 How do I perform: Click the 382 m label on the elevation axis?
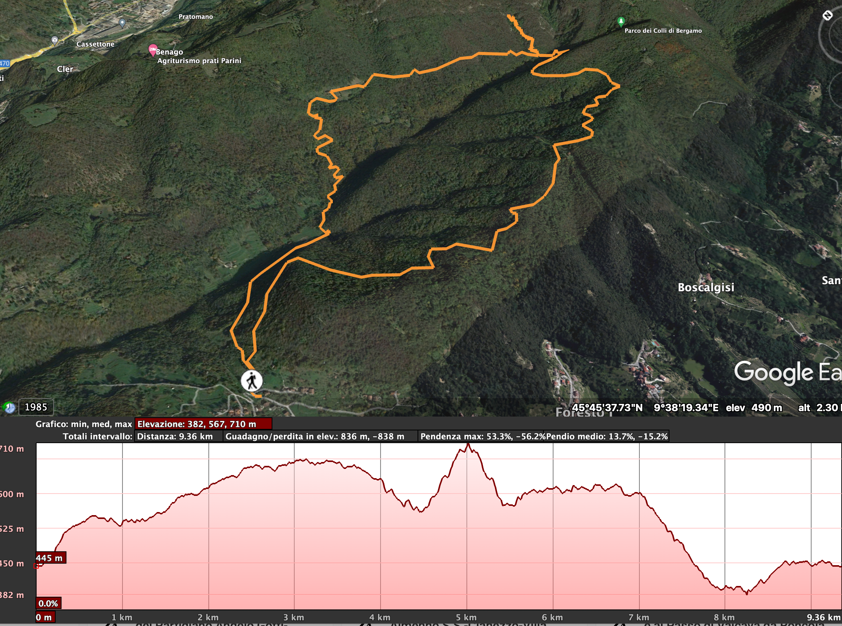(x=12, y=595)
